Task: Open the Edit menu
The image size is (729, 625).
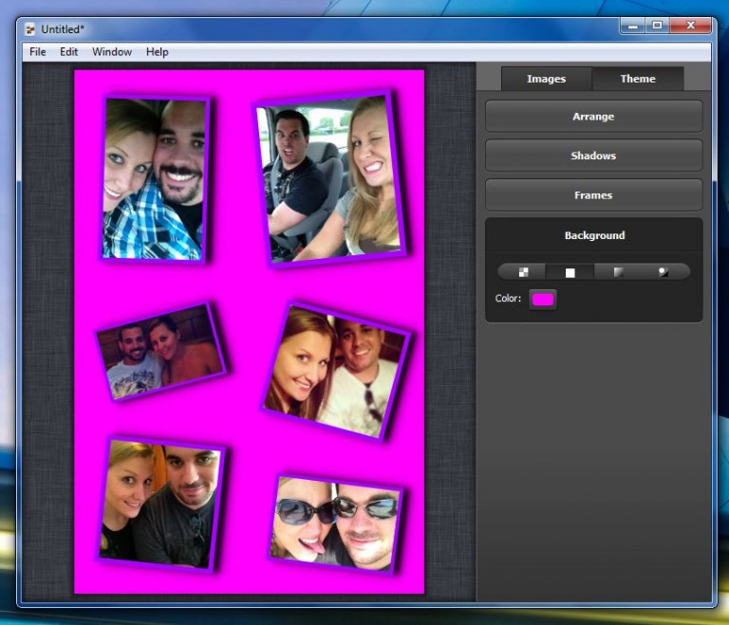Action: 68,51
